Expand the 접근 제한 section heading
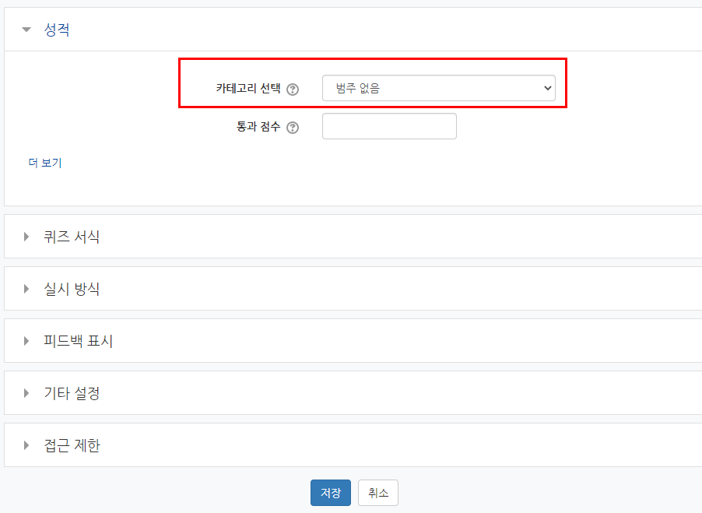 (72, 445)
